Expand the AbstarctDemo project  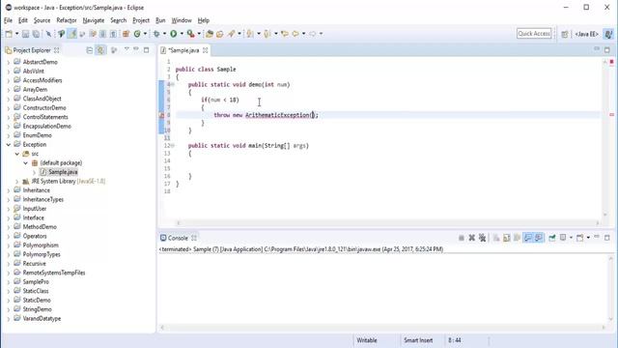tap(9, 62)
